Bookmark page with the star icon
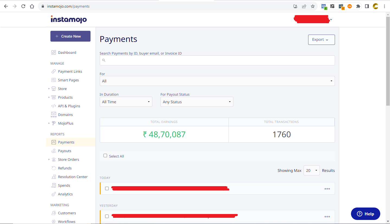The image size is (390, 224). 313,6
